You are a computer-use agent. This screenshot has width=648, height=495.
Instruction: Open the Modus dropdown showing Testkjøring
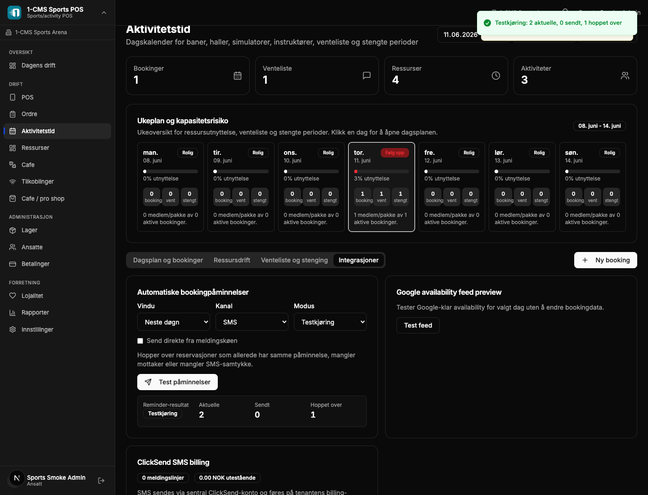coord(330,322)
